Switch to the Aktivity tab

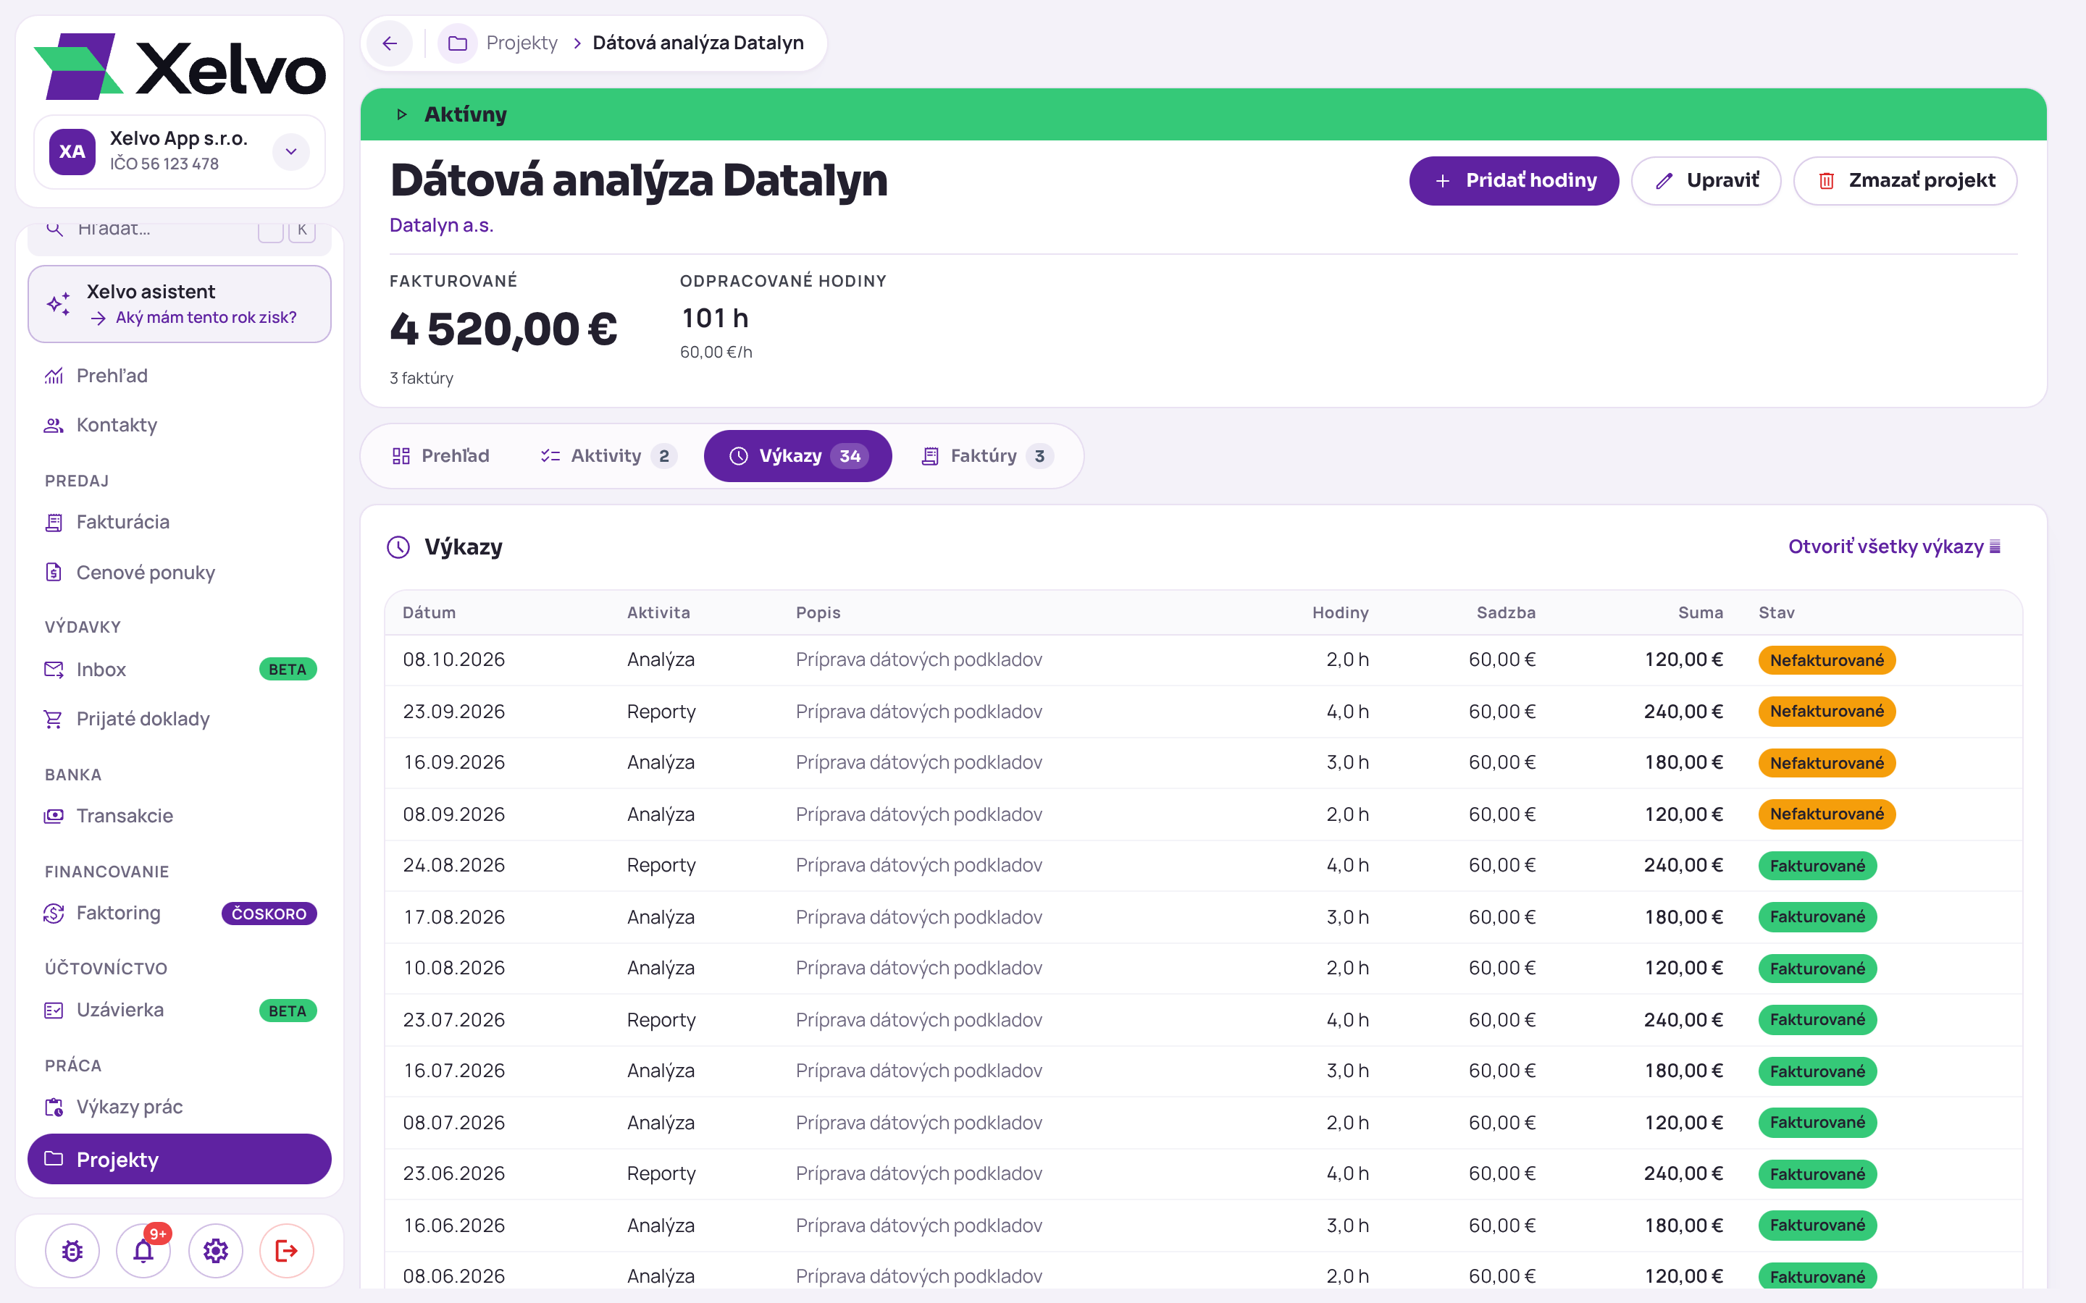608,456
